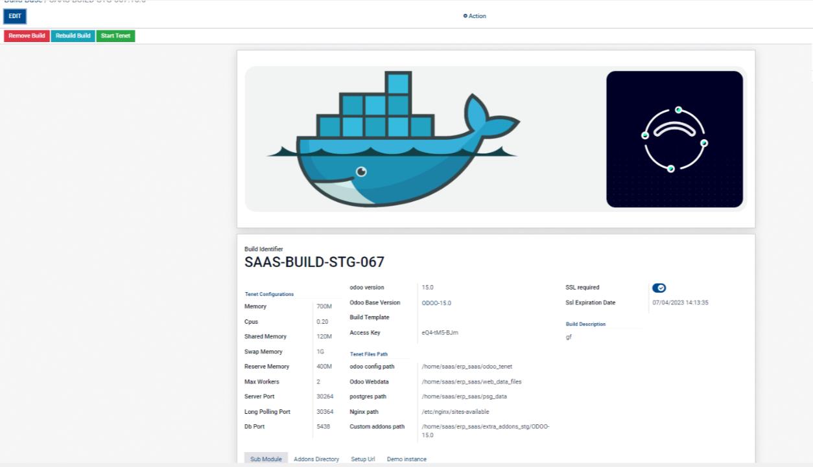Open the Action dropdown menu
This screenshot has width=813, height=467.
point(475,16)
